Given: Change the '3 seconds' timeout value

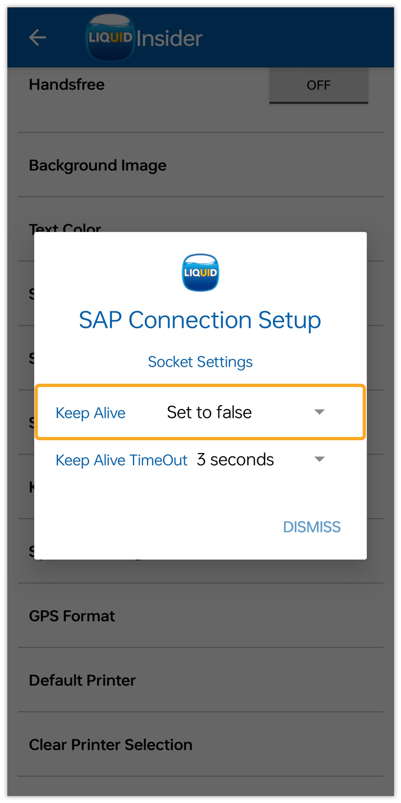Looking at the screenshot, I should (x=235, y=459).
